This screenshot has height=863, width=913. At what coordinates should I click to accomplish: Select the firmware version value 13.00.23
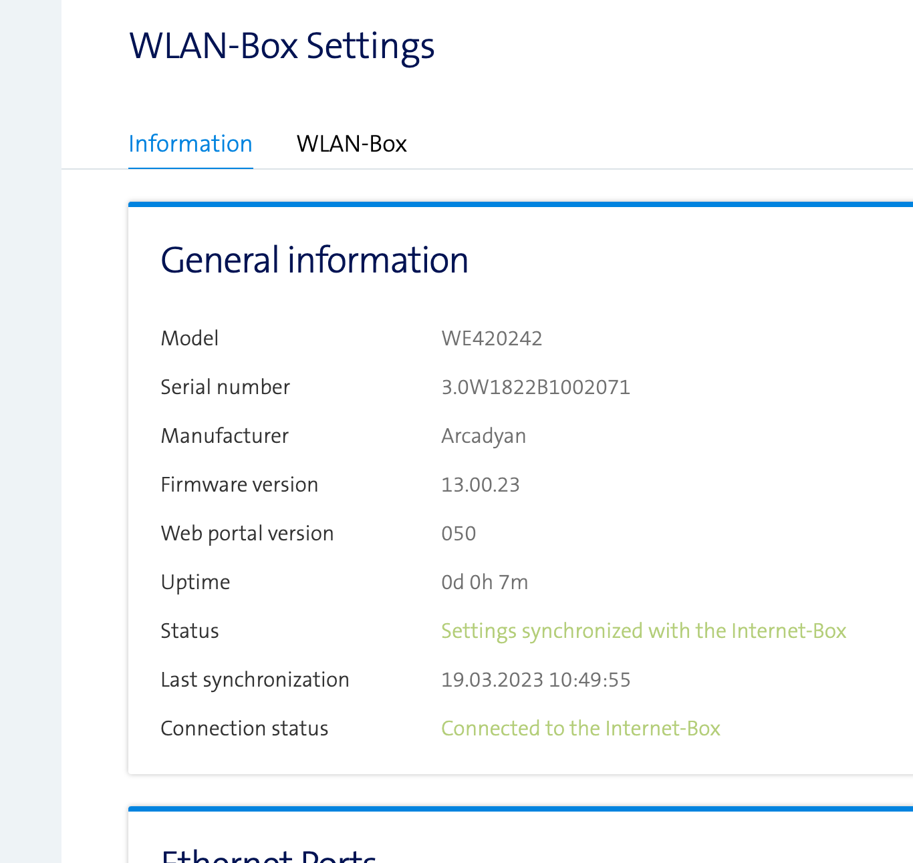(x=480, y=485)
